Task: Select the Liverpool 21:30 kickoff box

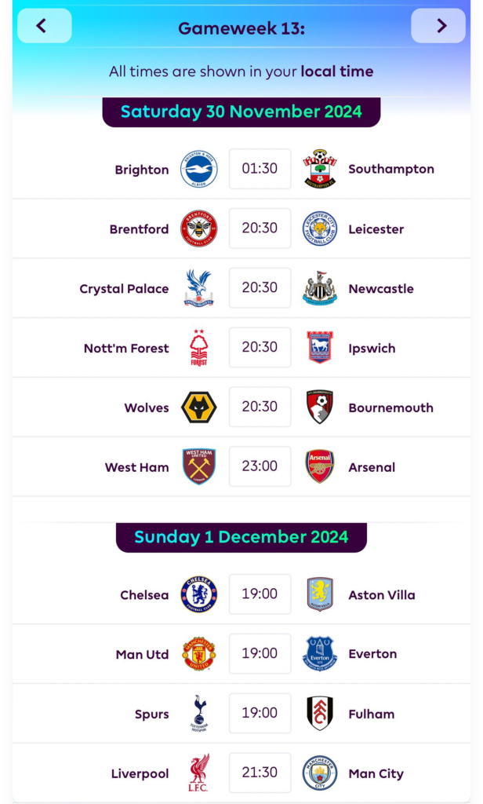Action: (260, 773)
